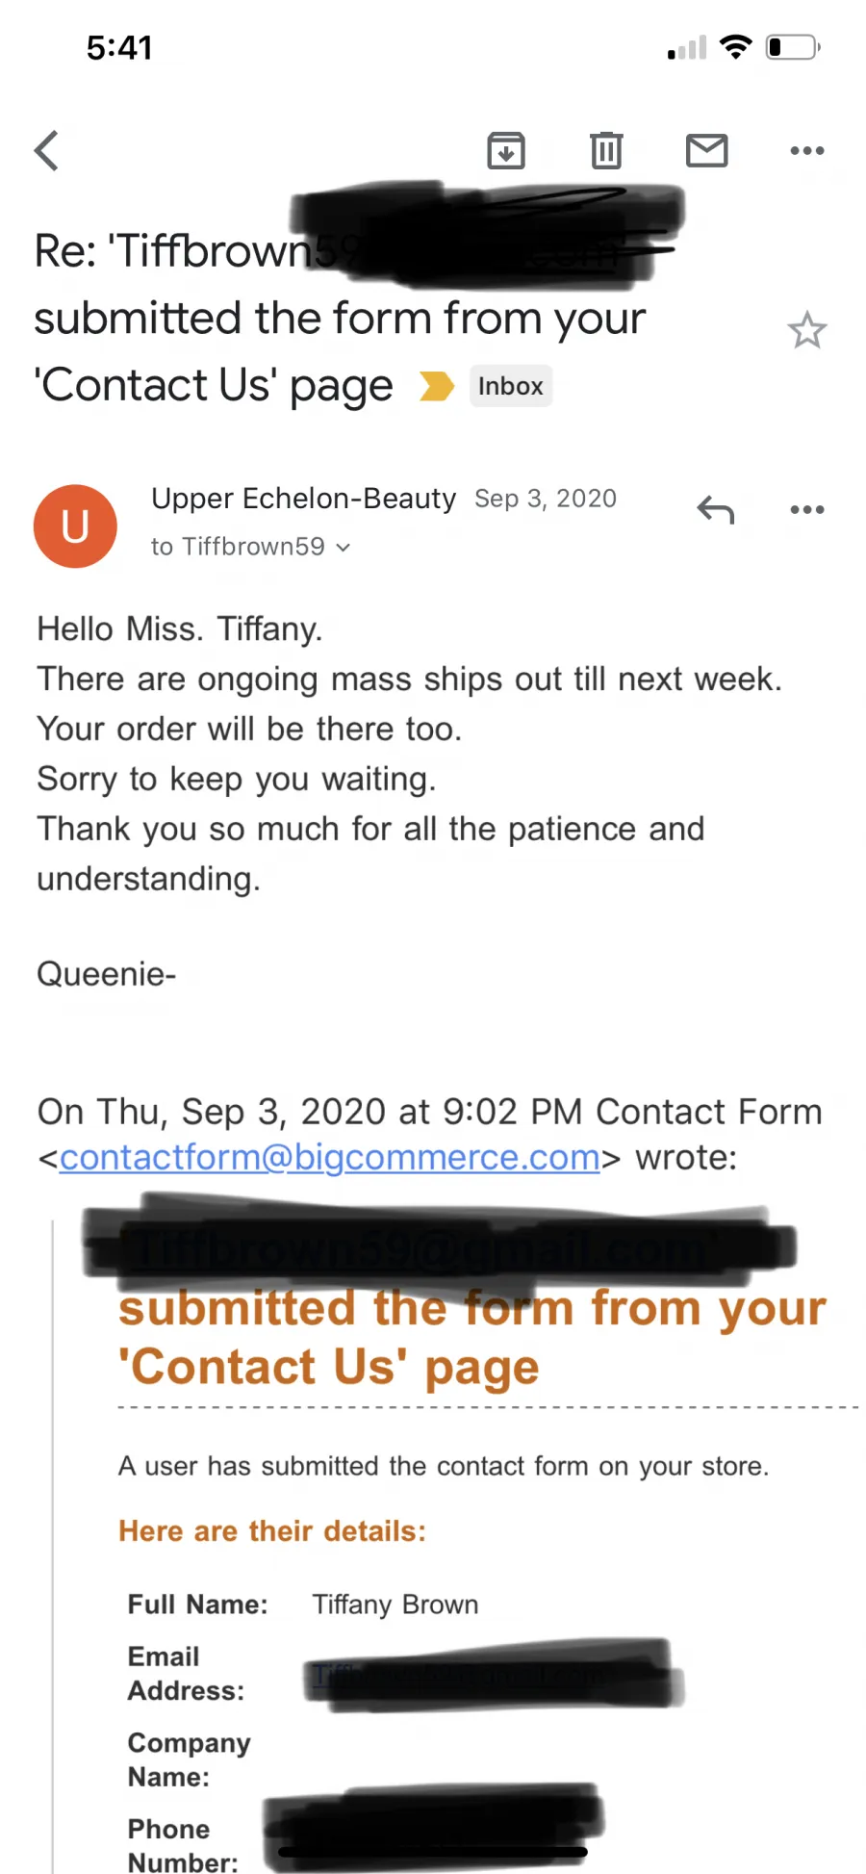Star this email conversation
Image resolution: width=866 pixels, height=1874 pixels.
[806, 330]
